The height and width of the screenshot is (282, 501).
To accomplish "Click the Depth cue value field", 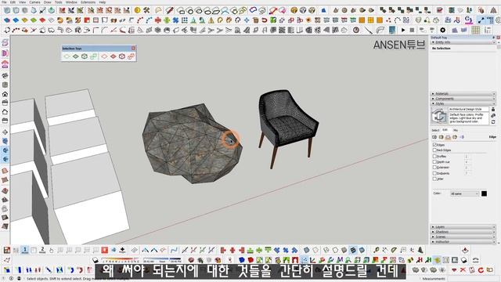I will click(x=467, y=162).
